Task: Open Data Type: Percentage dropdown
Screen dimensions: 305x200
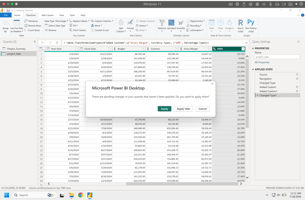Action: coord(56,21)
